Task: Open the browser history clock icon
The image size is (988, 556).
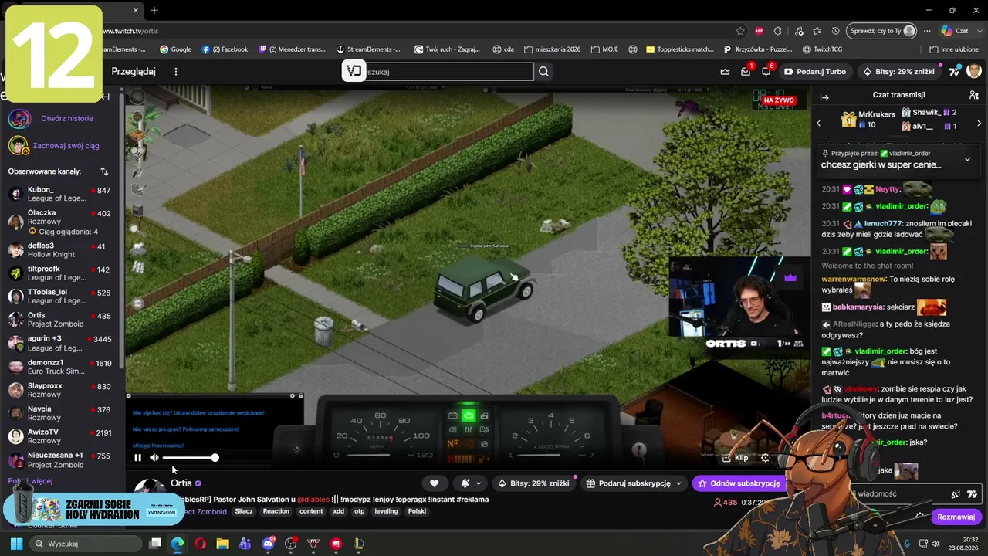Action: pyautogui.click(x=836, y=31)
